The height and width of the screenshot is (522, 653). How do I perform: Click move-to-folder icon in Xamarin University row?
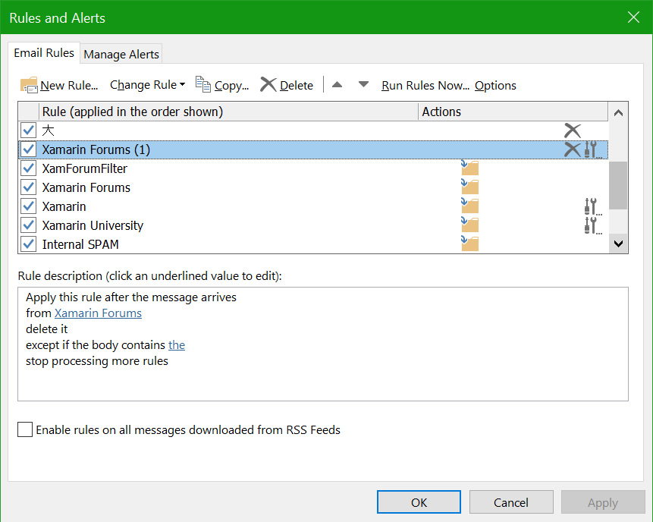[x=469, y=225]
